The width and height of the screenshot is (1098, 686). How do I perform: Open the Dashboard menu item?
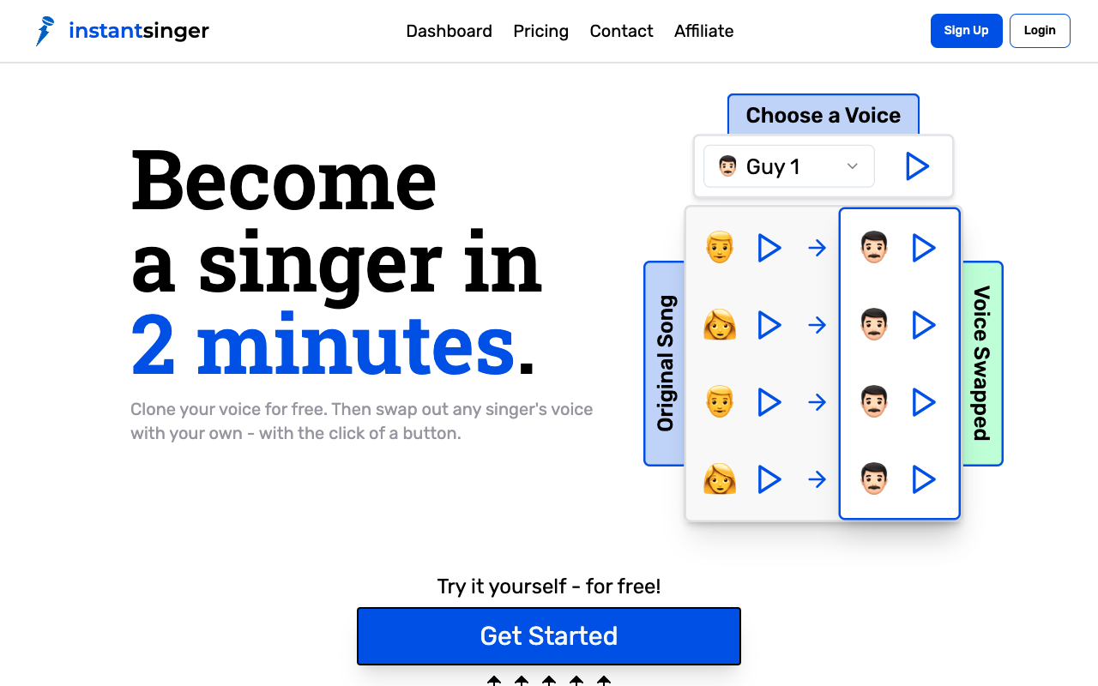[x=449, y=31]
